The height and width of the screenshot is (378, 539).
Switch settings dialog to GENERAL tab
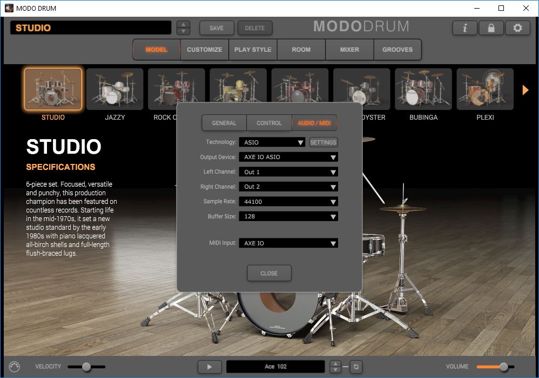coord(224,123)
